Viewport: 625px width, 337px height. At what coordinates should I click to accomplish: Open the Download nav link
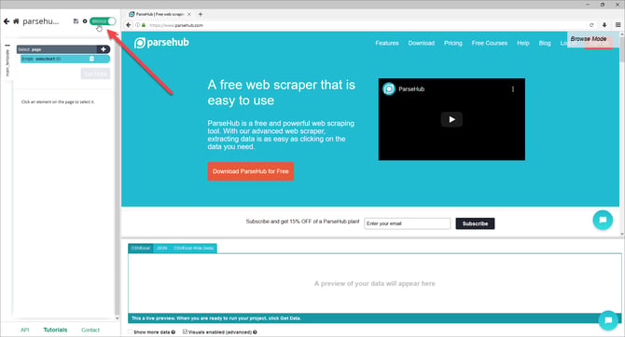pyautogui.click(x=422, y=43)
